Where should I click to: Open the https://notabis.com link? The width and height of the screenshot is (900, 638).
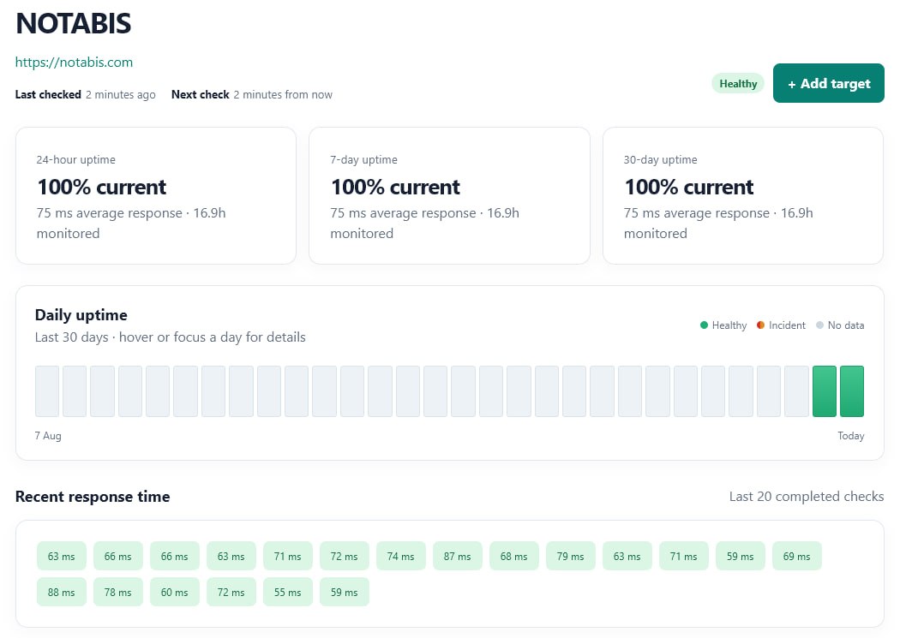[x=74, y=62]
